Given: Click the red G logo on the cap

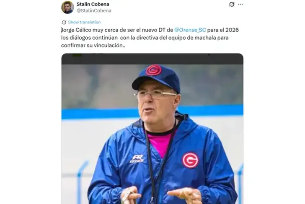Looking at the screenshot, I should click(x=154, y=70).
